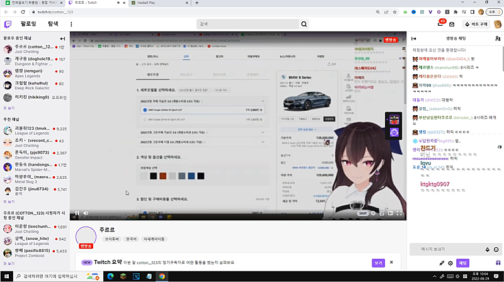Toggle Chrome side panel icon

(472, 12)
